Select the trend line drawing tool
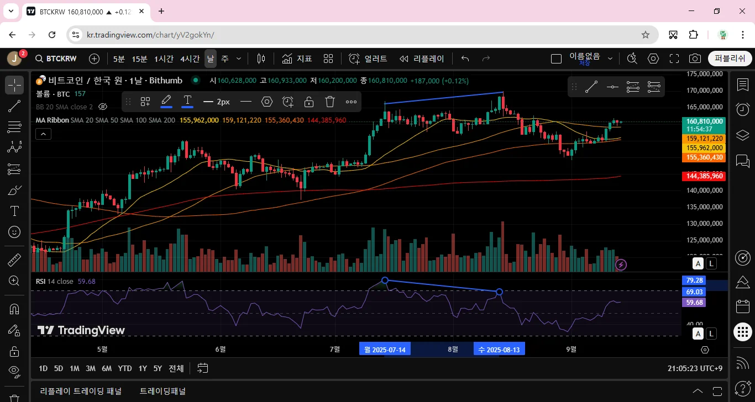The width and height of the screenshot is (755, 402). (14, 106)
